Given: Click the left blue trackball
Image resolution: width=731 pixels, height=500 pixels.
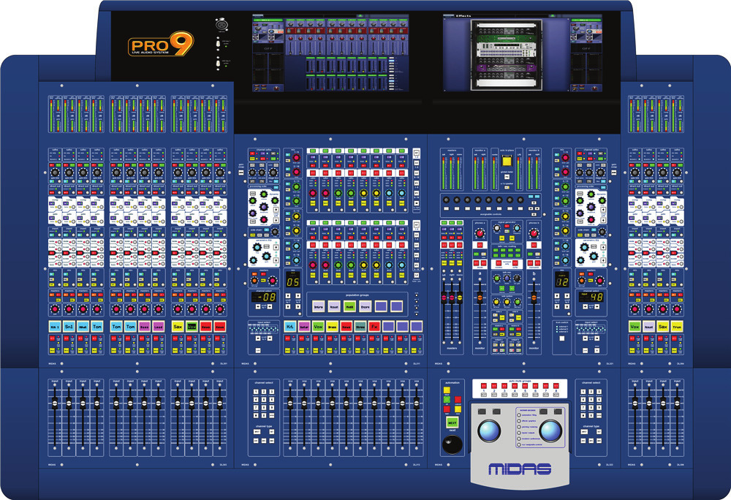Looking at the screenshot, I should tap(490, 431).
